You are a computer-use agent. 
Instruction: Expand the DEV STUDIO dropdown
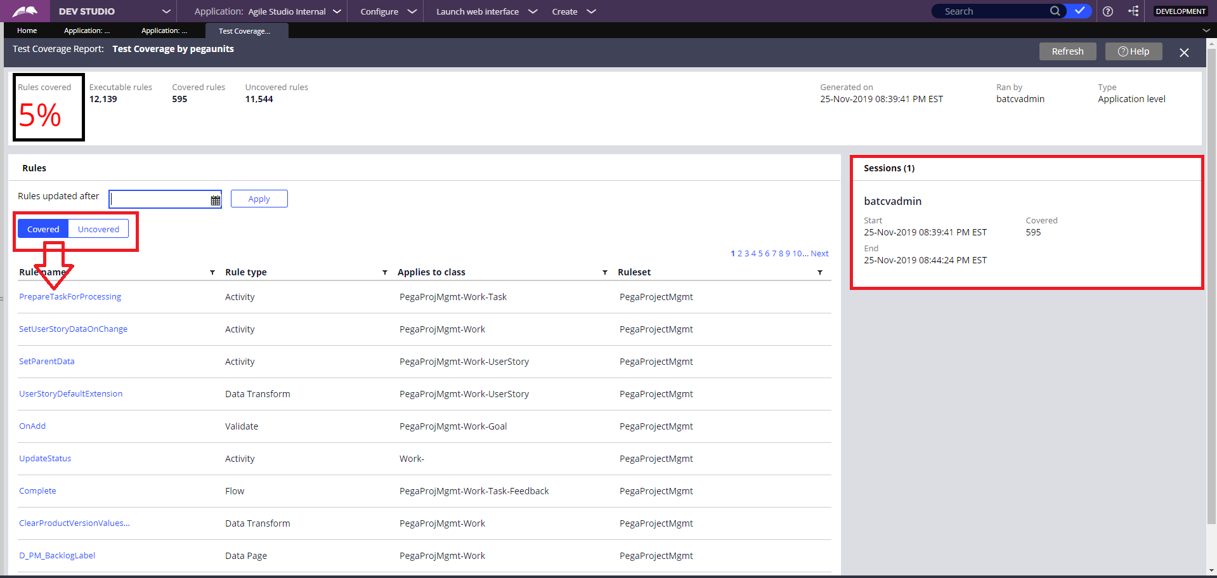pos(166,11)
